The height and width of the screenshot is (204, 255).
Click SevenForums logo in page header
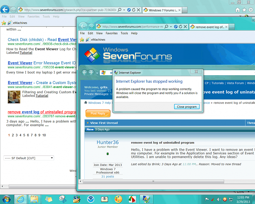[128, 55]
